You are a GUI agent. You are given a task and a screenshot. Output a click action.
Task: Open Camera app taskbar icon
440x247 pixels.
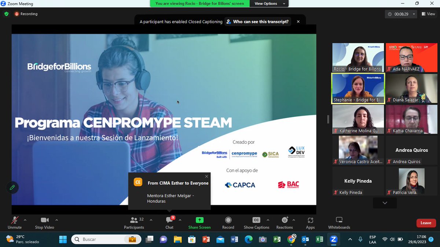coord(263,239)
